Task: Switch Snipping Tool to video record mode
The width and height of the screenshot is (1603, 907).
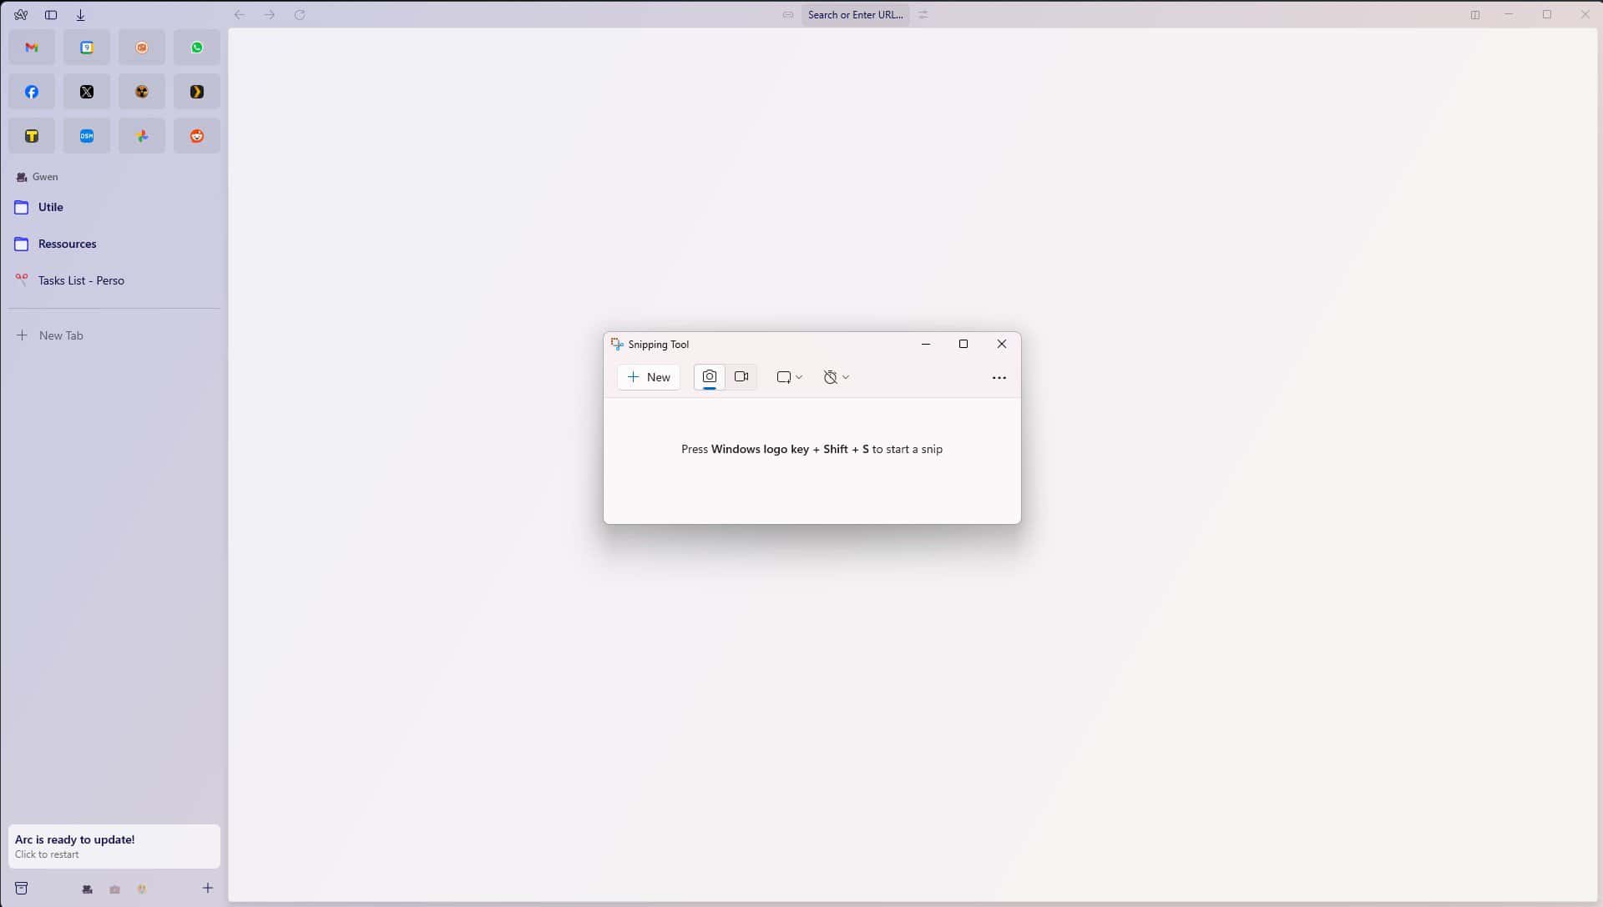Action: [x=741, y=377]
